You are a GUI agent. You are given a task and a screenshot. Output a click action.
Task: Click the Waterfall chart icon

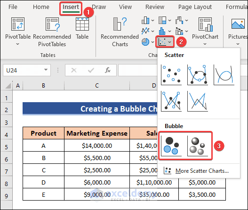pos(179,20)
